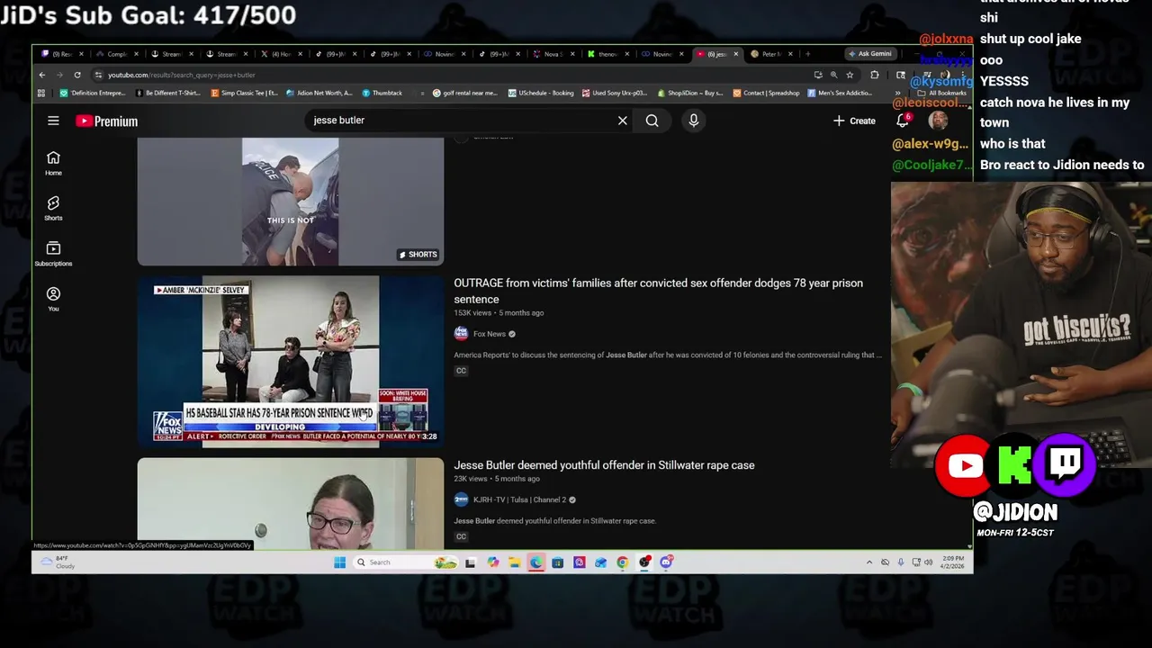
Task: Open the 'golf rental near me' bookmark
Action: [x=464, y=93]
